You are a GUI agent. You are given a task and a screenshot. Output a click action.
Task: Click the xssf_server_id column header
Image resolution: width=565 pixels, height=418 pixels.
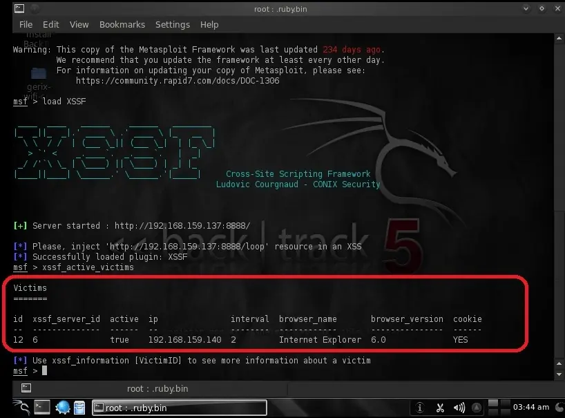click(66, 319)
